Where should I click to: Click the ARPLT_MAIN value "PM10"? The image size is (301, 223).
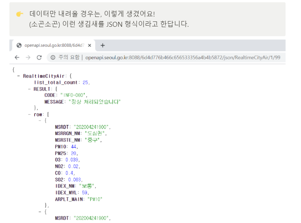coord(95,199)
